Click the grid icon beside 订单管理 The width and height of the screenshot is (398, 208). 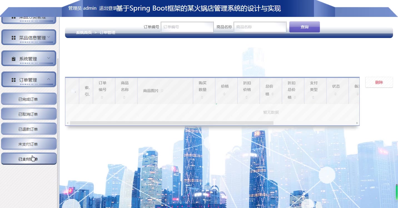click(x=13, y=80)
